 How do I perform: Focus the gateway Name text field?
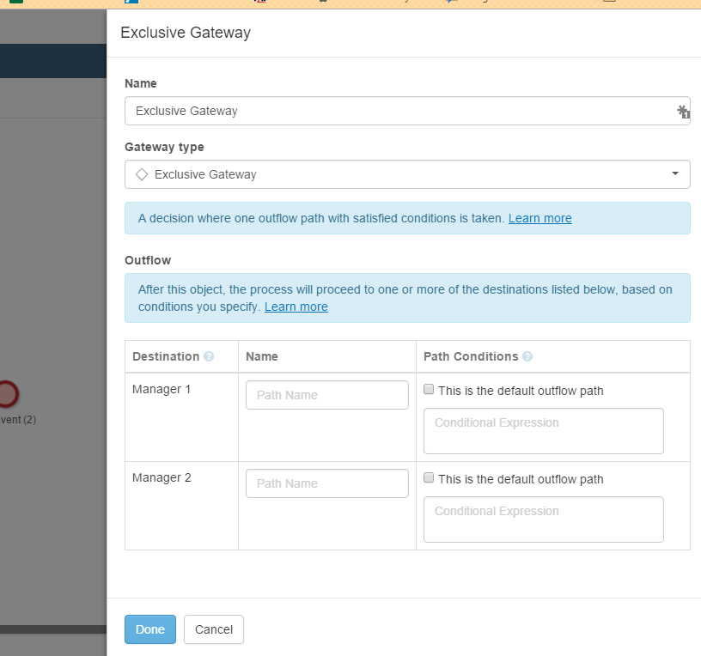[x=399, y=111]
